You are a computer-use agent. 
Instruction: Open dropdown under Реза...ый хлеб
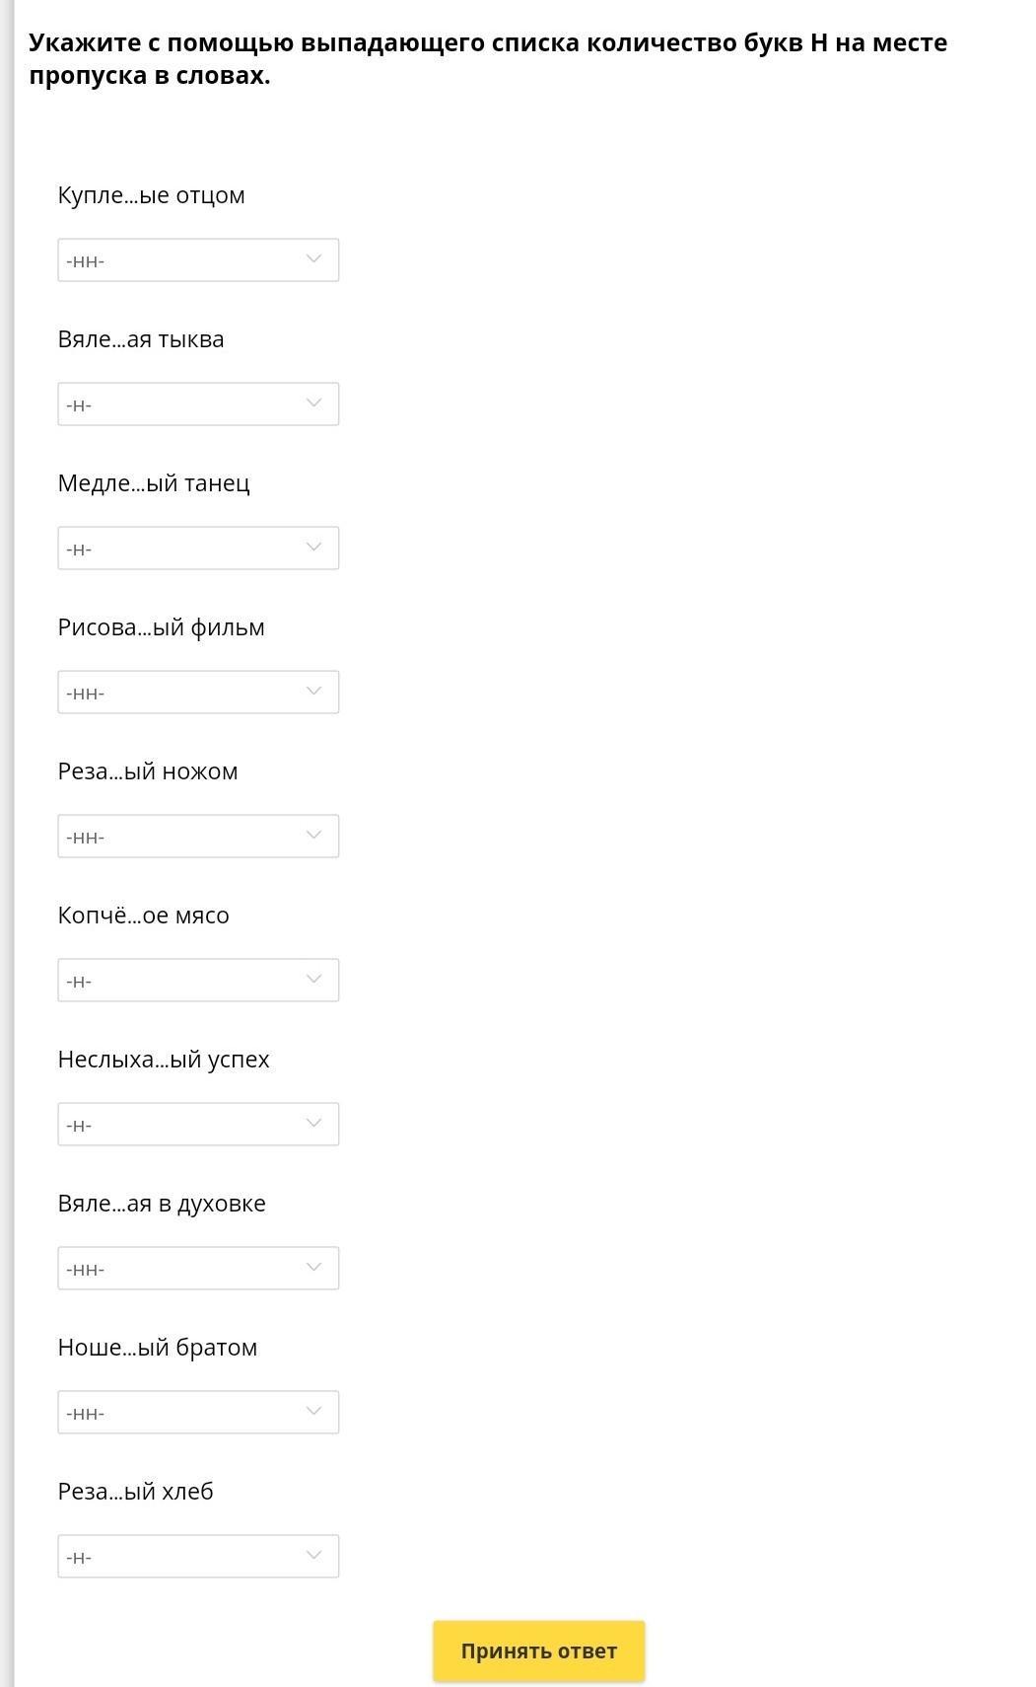point(197,1557)
